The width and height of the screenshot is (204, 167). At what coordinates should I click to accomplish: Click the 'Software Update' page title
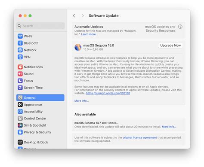click(x=104, y=15)
